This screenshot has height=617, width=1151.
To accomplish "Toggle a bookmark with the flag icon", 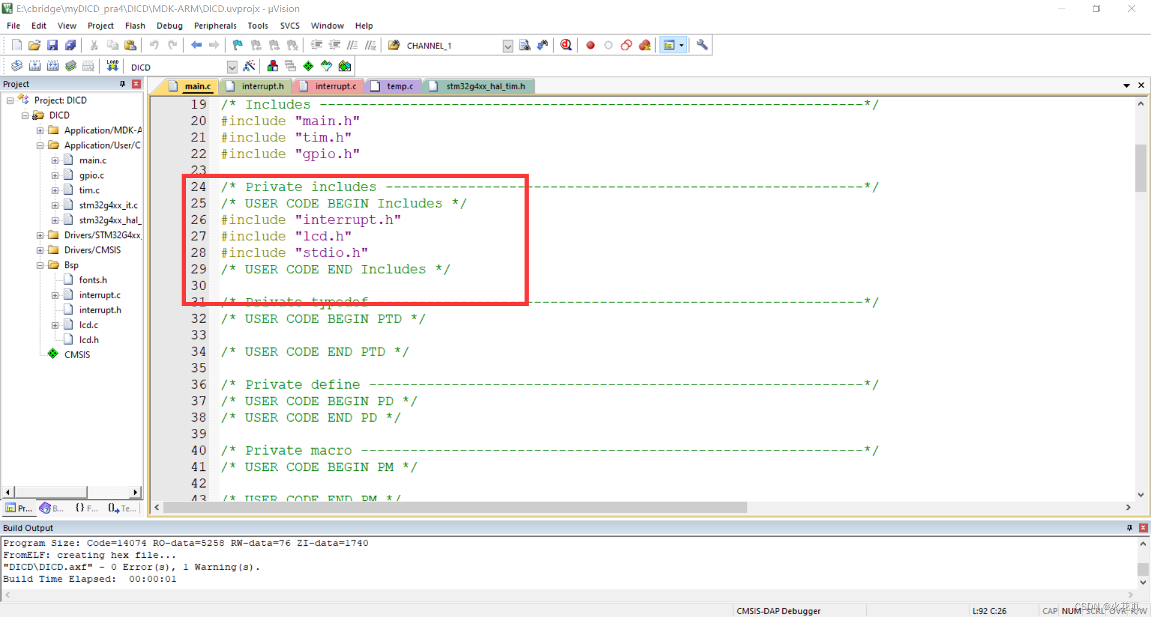I will point(237,44).
